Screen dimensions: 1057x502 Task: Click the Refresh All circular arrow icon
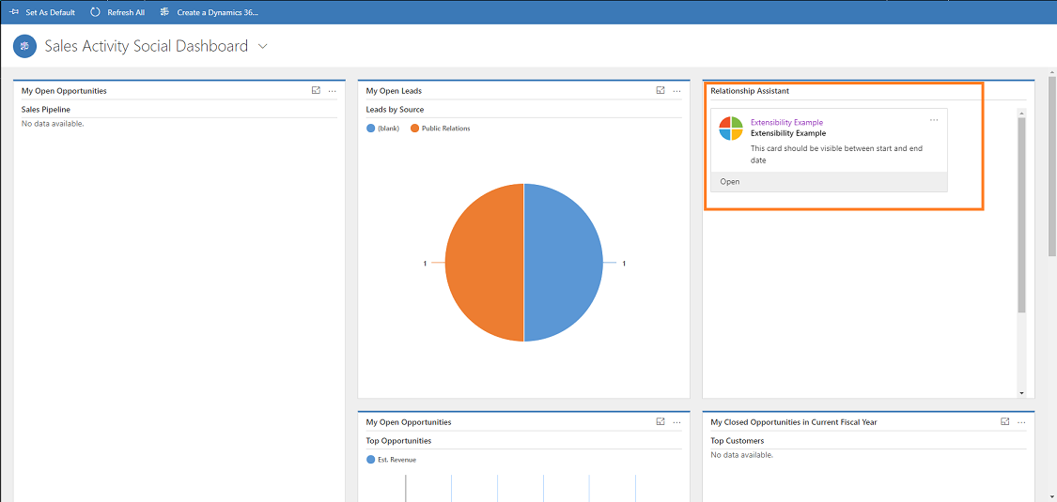point(95,12)
